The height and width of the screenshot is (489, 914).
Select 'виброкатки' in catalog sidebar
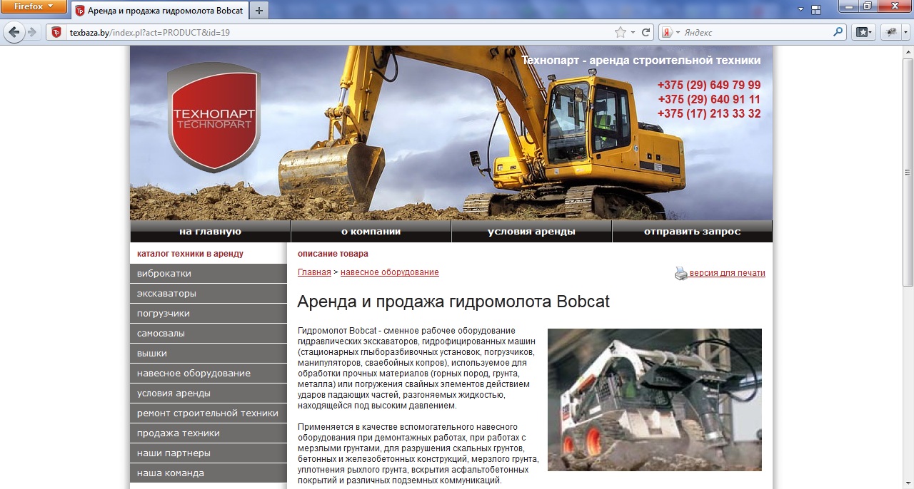pos(209,274)
